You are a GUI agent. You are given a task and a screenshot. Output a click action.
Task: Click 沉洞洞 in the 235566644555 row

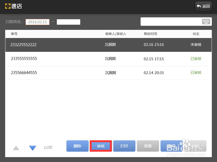110,73
